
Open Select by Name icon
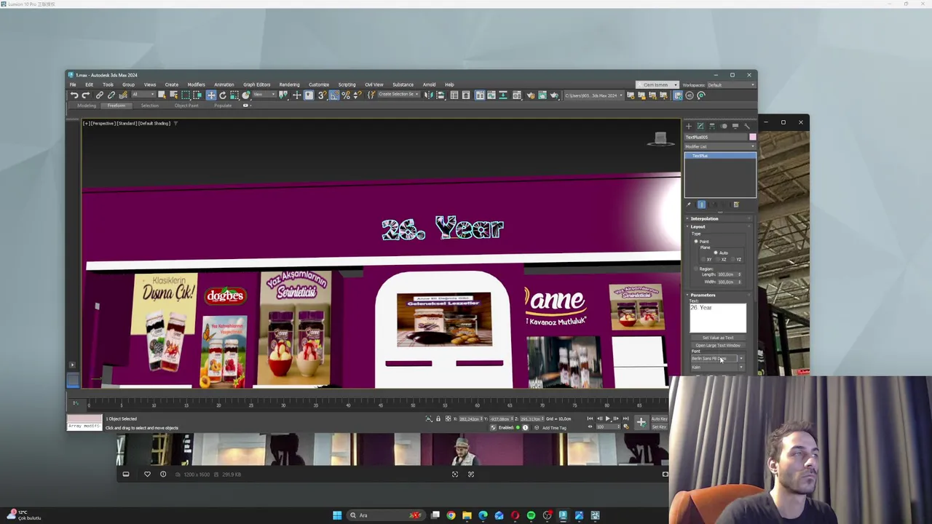click(174, 95)
